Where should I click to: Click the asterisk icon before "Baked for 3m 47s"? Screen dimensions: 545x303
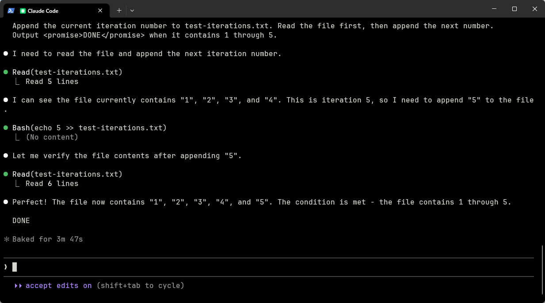[6, 239]
